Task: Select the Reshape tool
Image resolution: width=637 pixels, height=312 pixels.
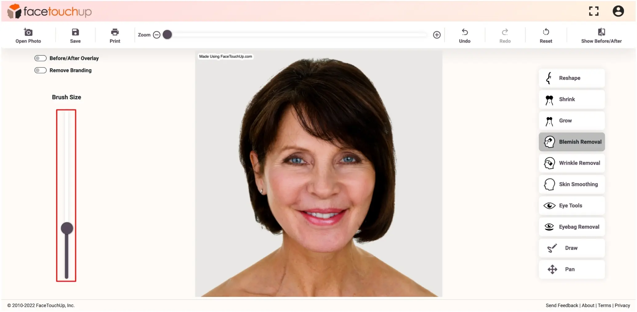Action: tap(571, 78)
